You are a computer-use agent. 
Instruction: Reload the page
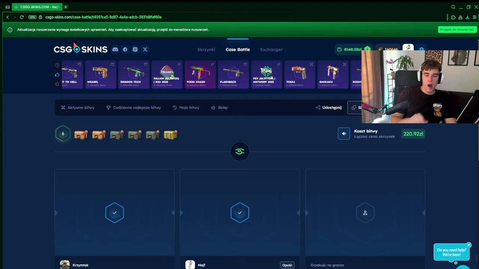point(22,17)
